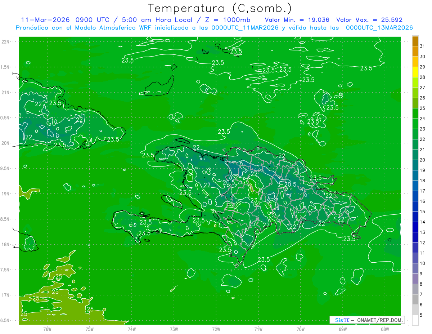432x334 pixels.
Task: Click the legend swatch between 21 and 22
Action: tap(415, 144)
